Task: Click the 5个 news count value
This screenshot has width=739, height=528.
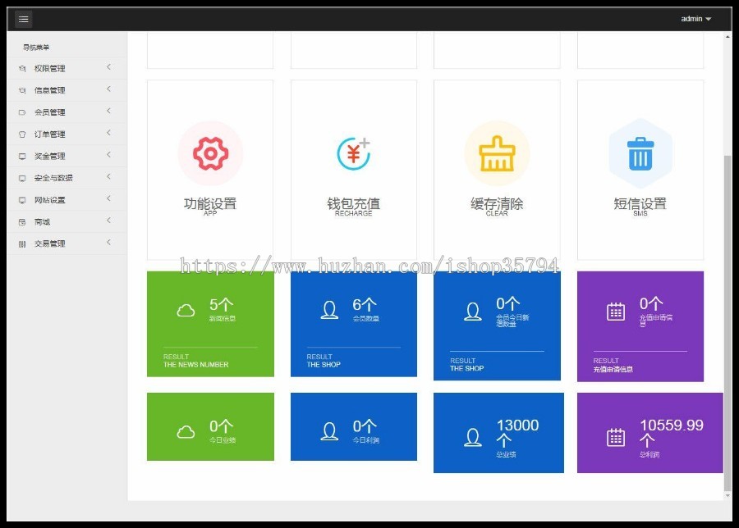Action: coord(221,304)
